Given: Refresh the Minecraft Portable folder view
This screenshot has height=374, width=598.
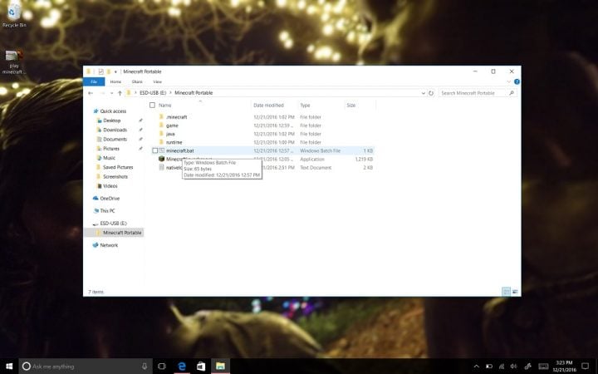Looking at the screenshot, I should [x=431, y=93].
